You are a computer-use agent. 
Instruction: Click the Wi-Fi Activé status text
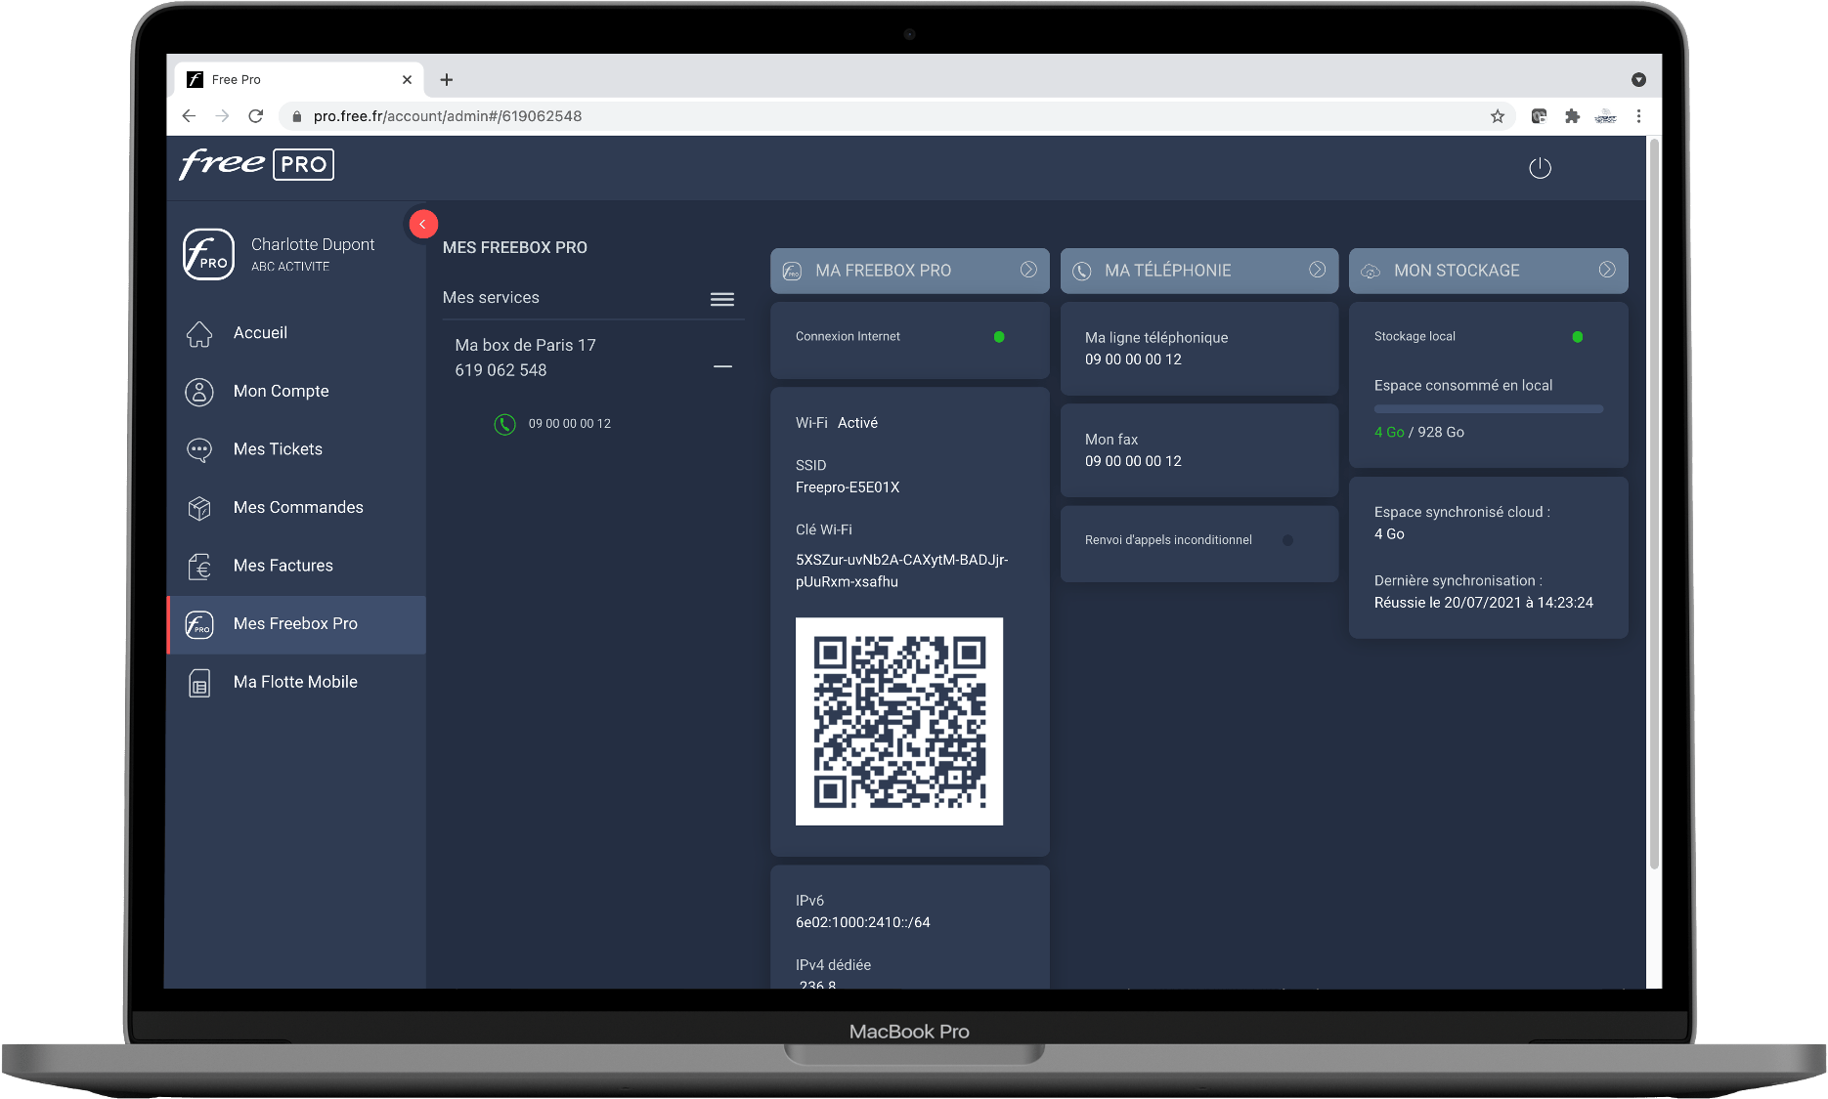[x=837, y=423]
